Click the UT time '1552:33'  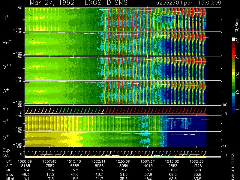[x=196, y=161]
